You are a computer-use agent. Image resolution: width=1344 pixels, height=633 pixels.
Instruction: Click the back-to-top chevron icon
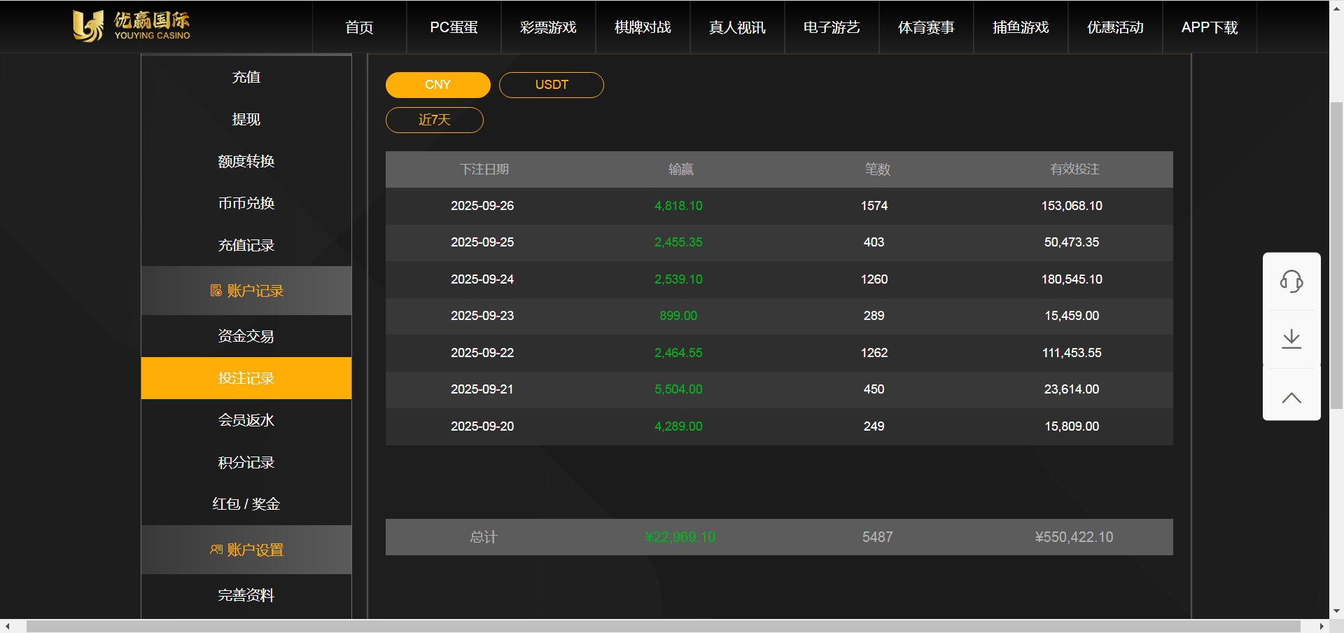(1291, 398)
